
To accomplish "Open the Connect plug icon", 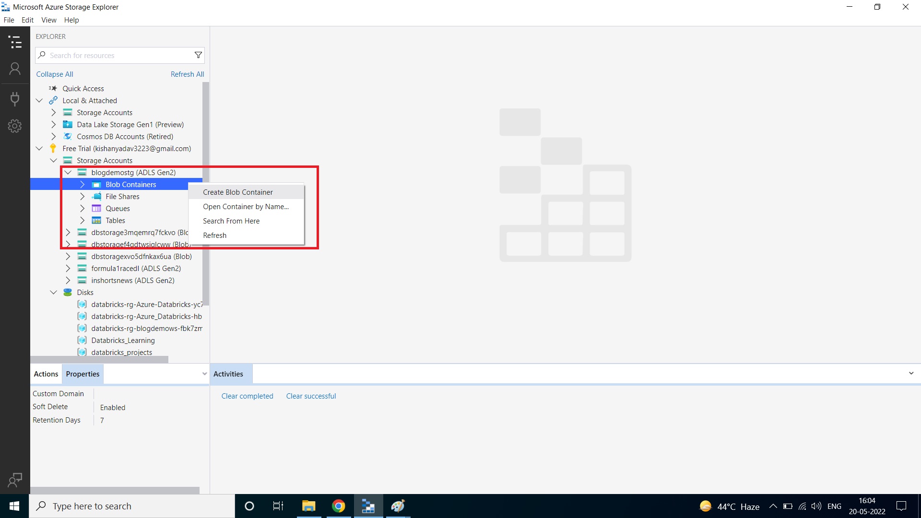I will (x=15, y=99).
